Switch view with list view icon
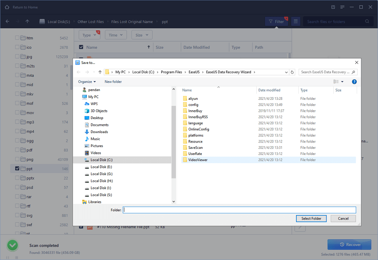 [296, 22]
